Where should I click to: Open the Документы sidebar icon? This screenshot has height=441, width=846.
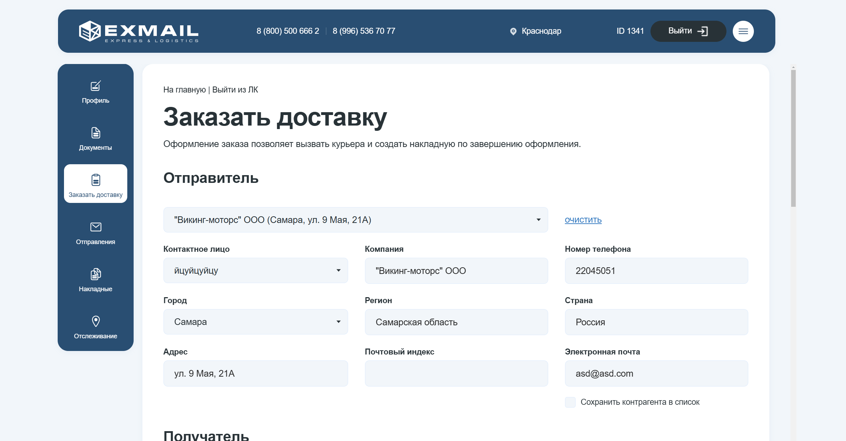click(x=96, y=133)
